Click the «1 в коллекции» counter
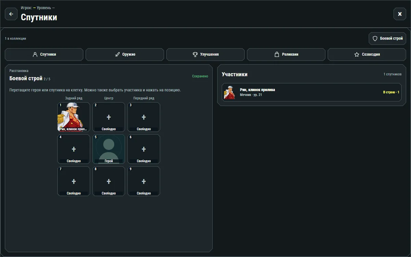 [15, 39]
